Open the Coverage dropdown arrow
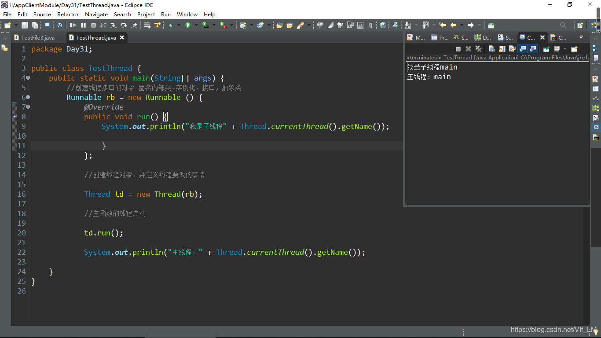This screenshot has height=338, width=601. [214, 25]
